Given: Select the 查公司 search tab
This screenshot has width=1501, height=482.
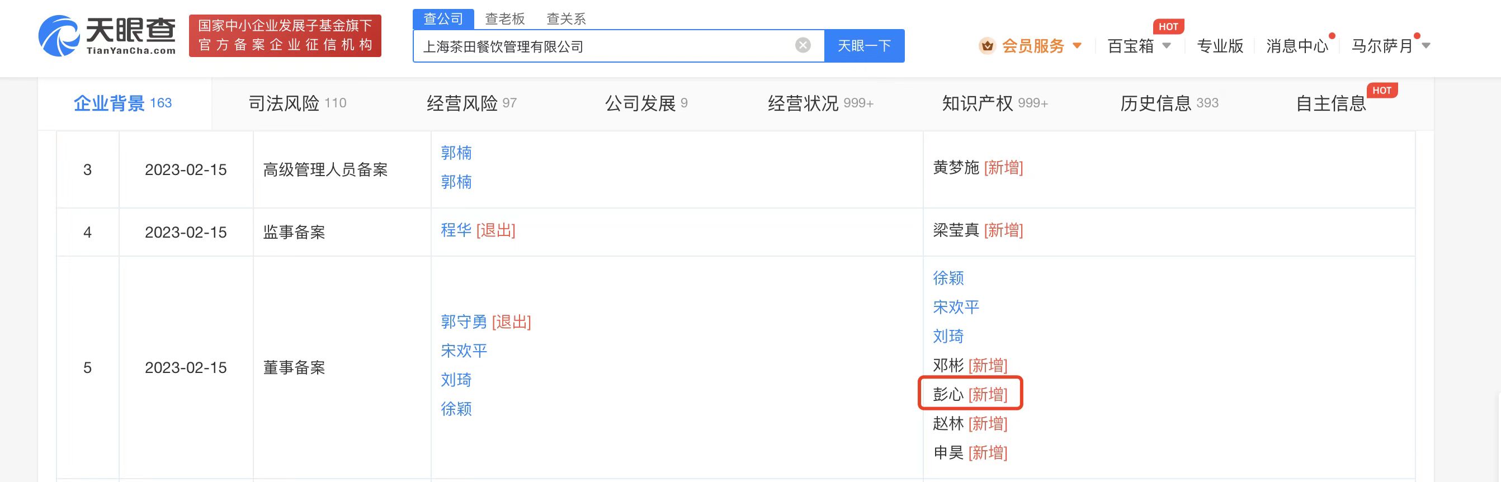Looking at the screenshot, I should [443, 18].
